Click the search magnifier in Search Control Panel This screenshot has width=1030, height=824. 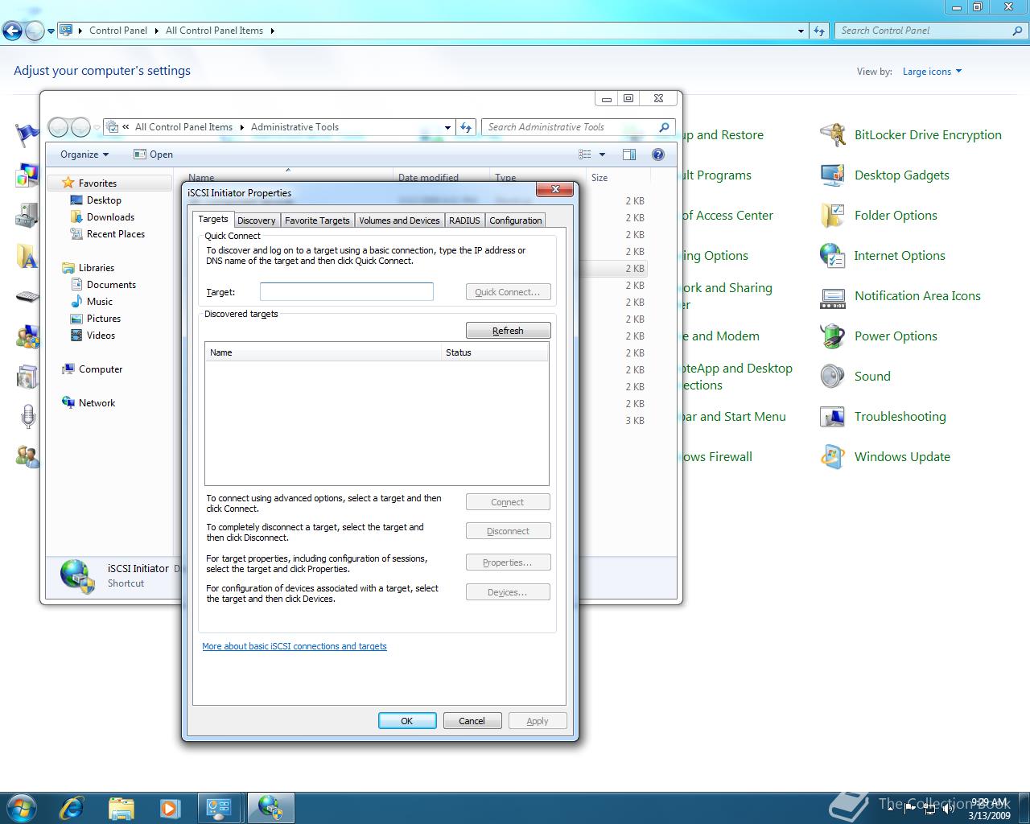coord(1017,31)
